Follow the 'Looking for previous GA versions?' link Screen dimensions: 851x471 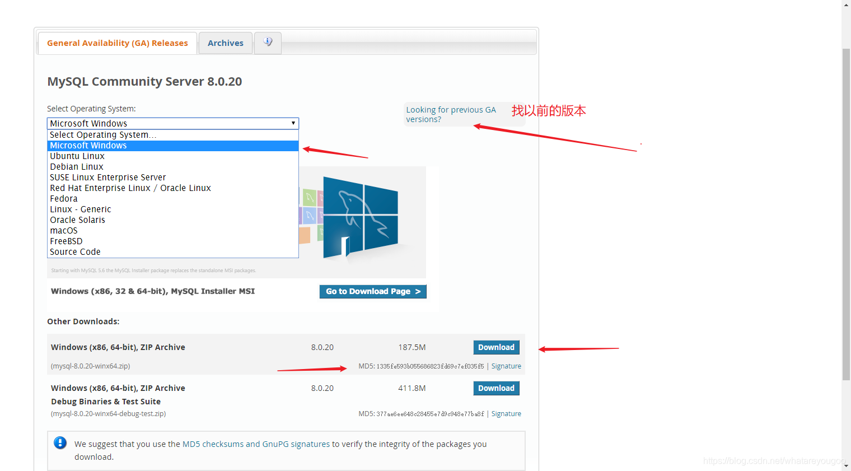[451, 114]
